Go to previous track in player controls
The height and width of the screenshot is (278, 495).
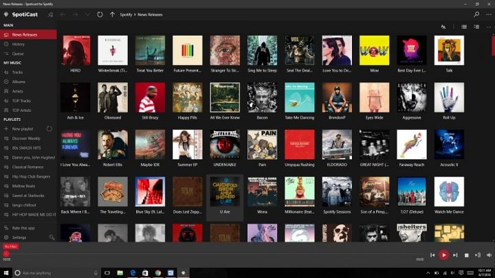tap(432, 255)
